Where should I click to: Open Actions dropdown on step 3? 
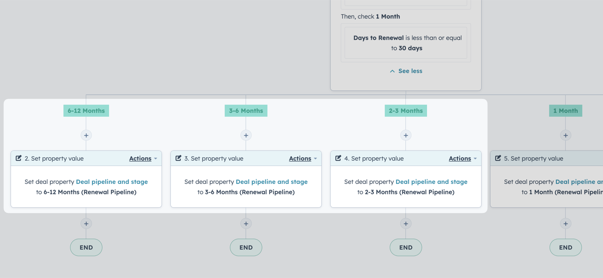(303, 159)
